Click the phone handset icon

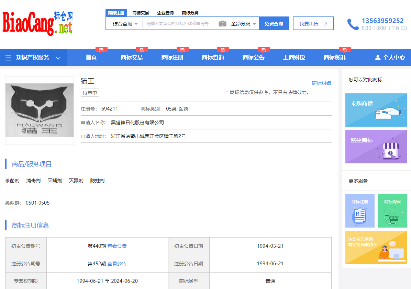353,24
